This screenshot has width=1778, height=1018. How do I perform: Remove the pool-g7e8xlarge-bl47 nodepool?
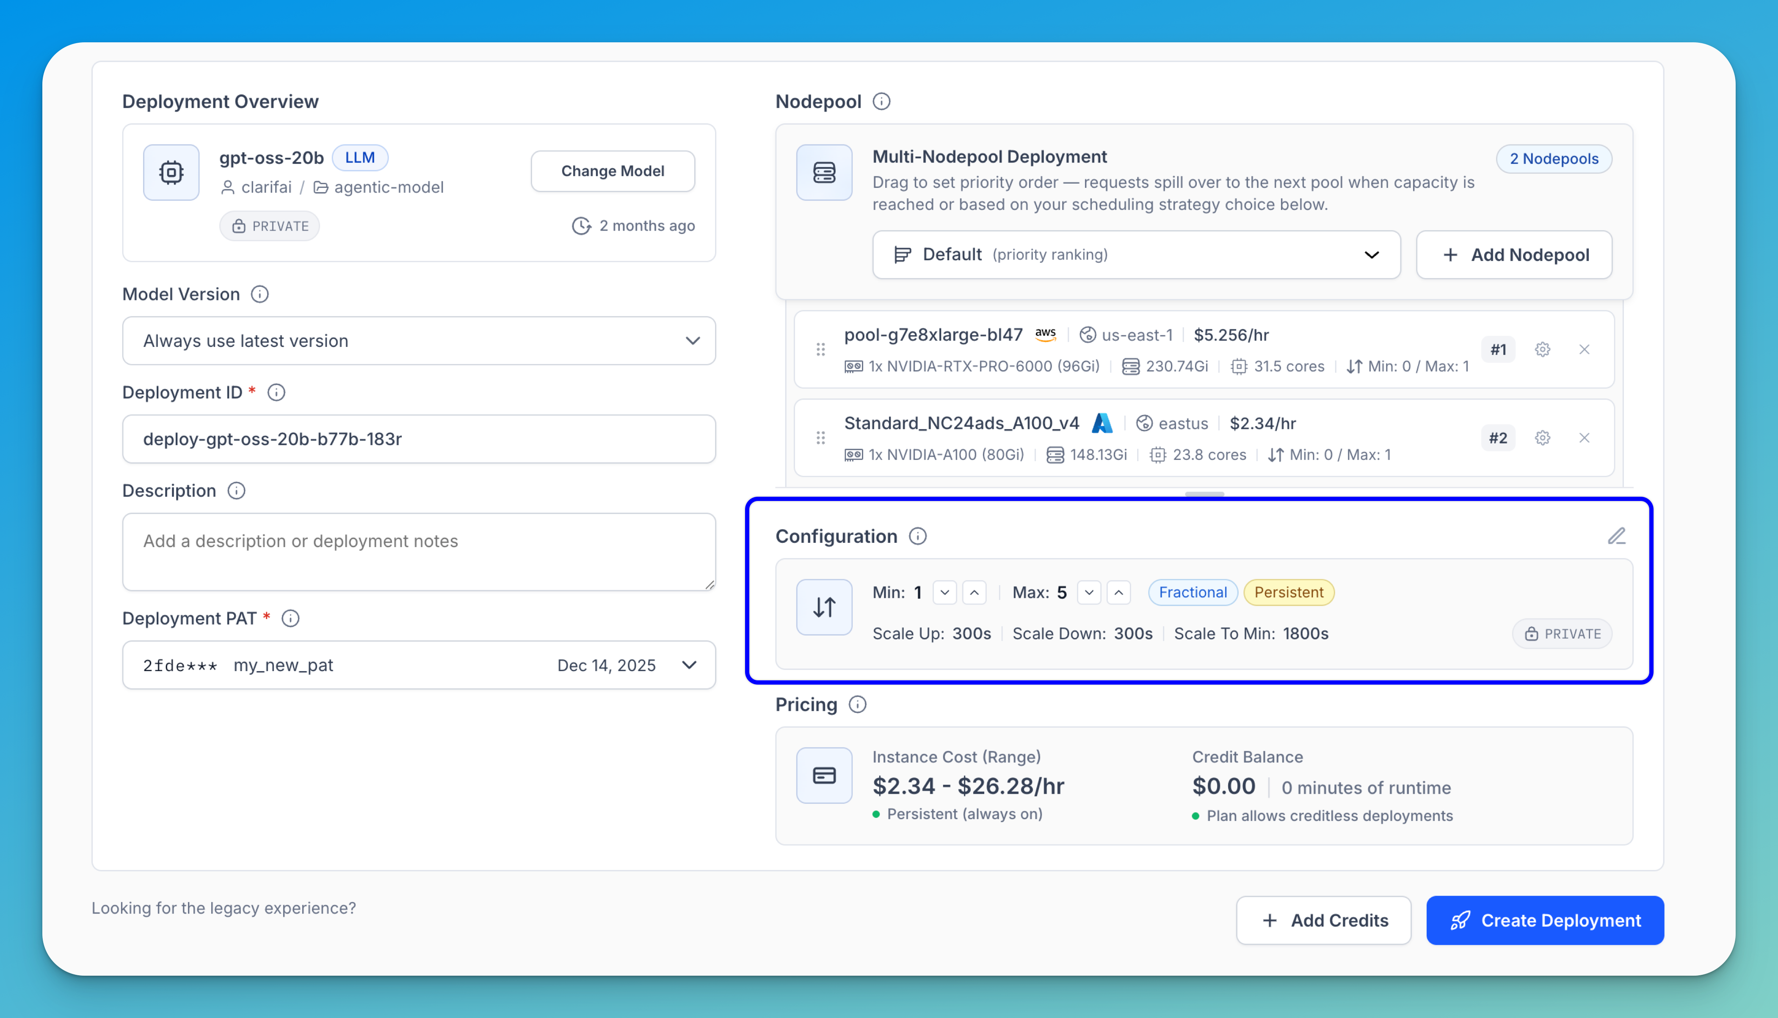[x=1584, y=349]
